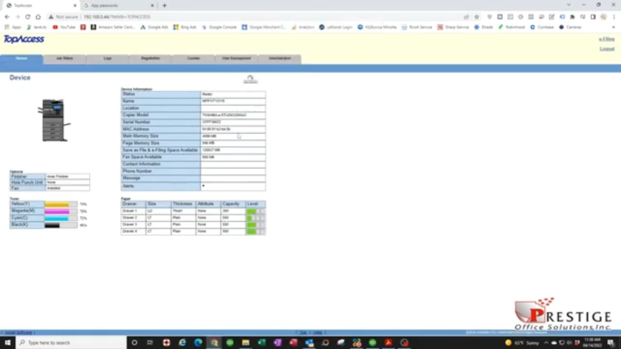Open the Chrome three-dot menu

click(614, 17)
